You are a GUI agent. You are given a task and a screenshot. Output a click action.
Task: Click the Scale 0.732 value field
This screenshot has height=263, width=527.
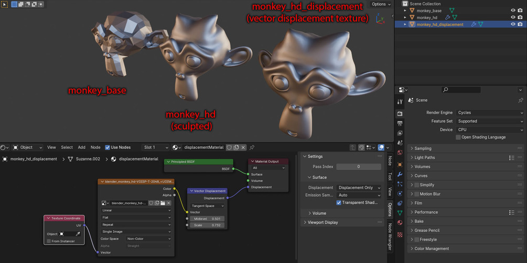pyautogui.click(x=207, y=225)
